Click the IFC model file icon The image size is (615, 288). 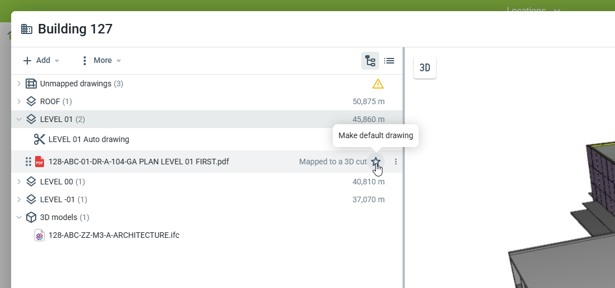pos(40,235)
